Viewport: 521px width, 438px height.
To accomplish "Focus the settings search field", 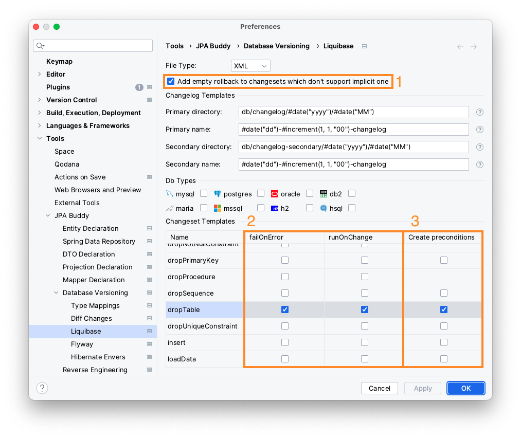I will [x=93, y=46].
